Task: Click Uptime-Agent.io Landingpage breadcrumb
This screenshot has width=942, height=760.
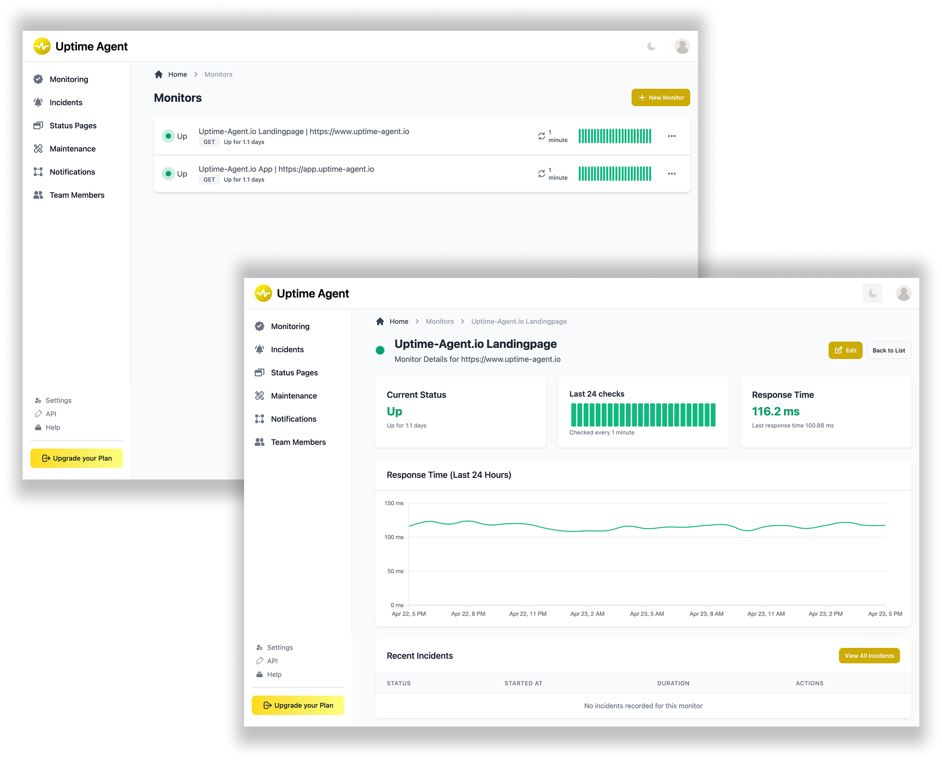Action: (519, 321)
